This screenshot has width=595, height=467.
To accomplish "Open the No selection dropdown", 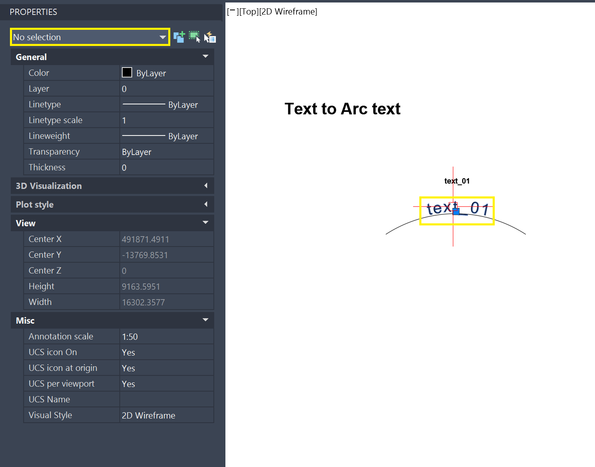I will click(90, 37).
